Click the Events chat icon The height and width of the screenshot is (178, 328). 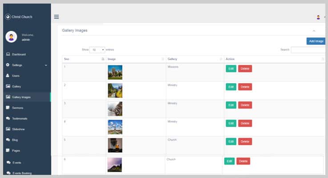pyautogui.click(x=8, y=162)
